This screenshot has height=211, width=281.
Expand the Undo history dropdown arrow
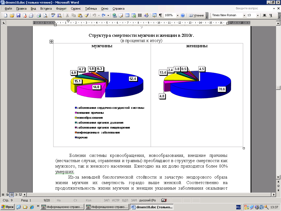[x=99, y=15]
